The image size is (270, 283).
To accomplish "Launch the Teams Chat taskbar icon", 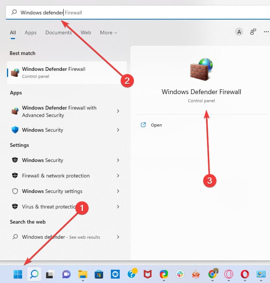I will tap(67, 275).
